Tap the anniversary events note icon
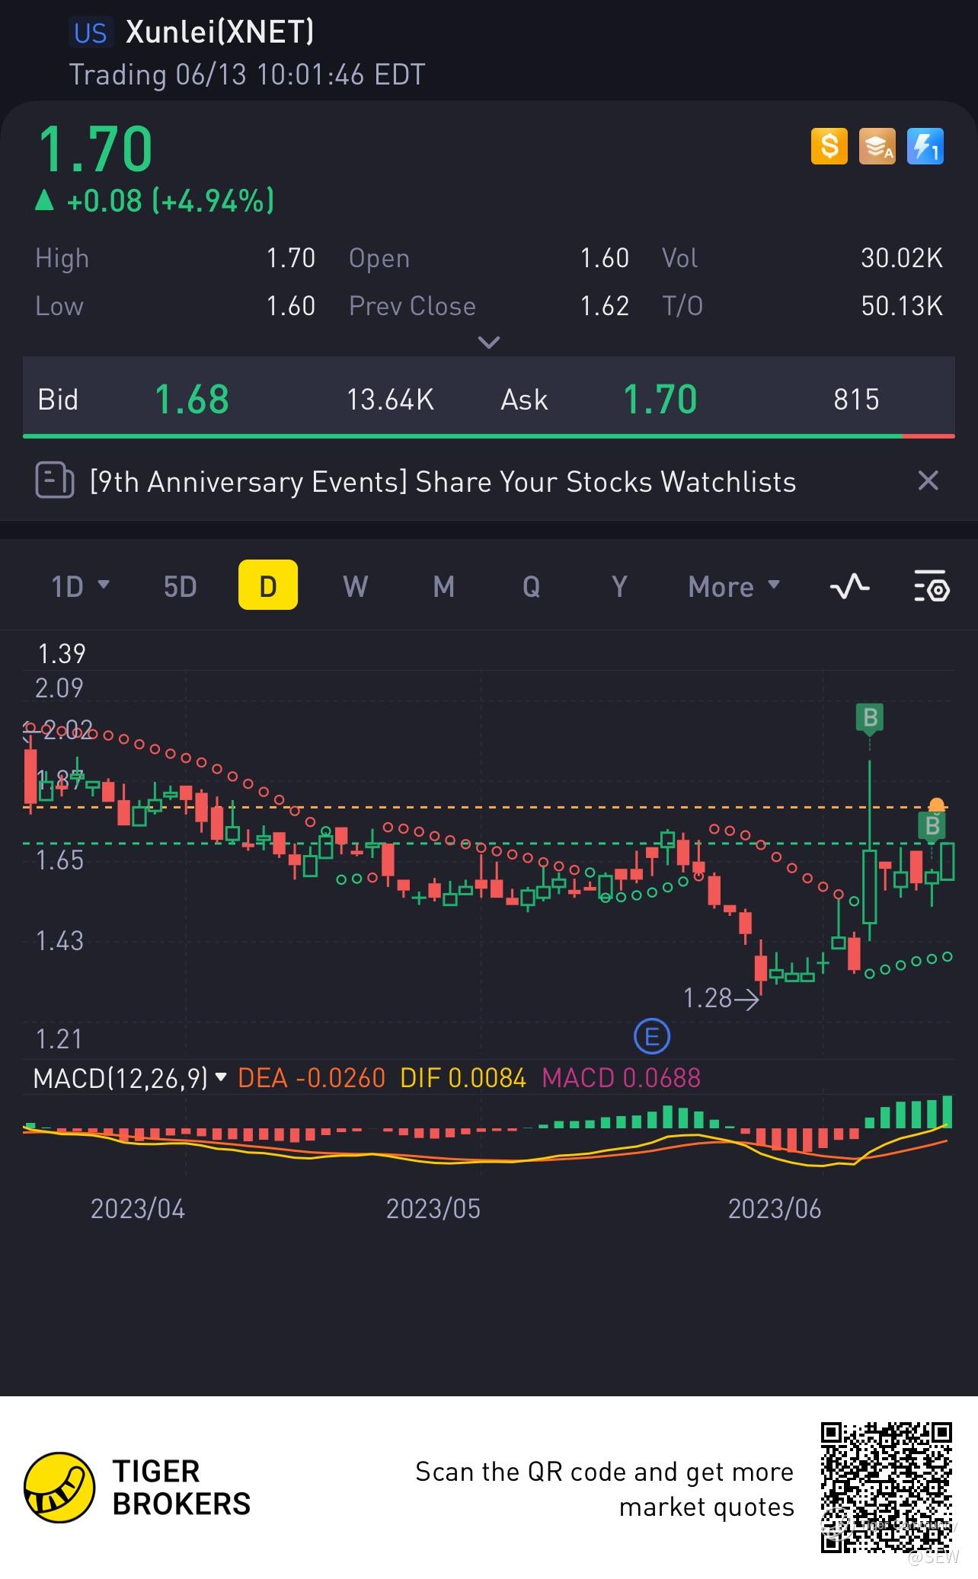The width and height of the screenshot is (978, 1579). (x=55, y=481)
